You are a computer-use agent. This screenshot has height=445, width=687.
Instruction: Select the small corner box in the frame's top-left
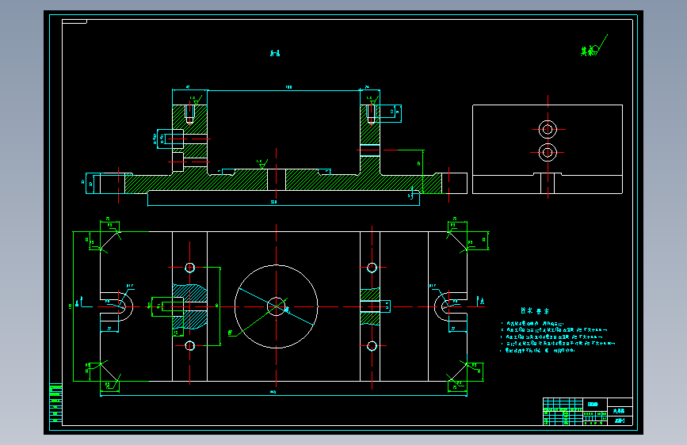point(74,21)
